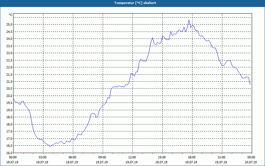The image size is (265, 166).
Task: Click the 21,5 y-axis label
Action: coord(9,74)
